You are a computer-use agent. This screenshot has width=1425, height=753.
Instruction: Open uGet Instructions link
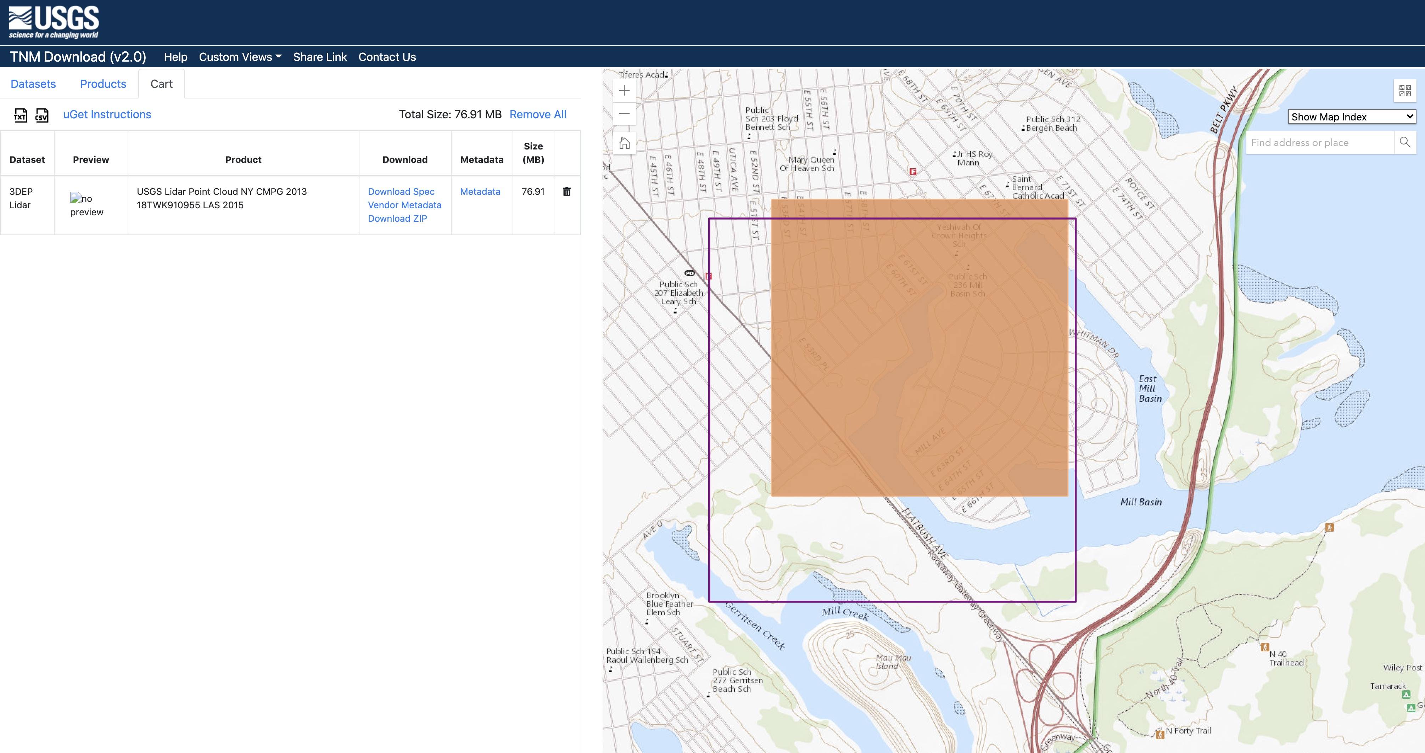coord(107,114)
